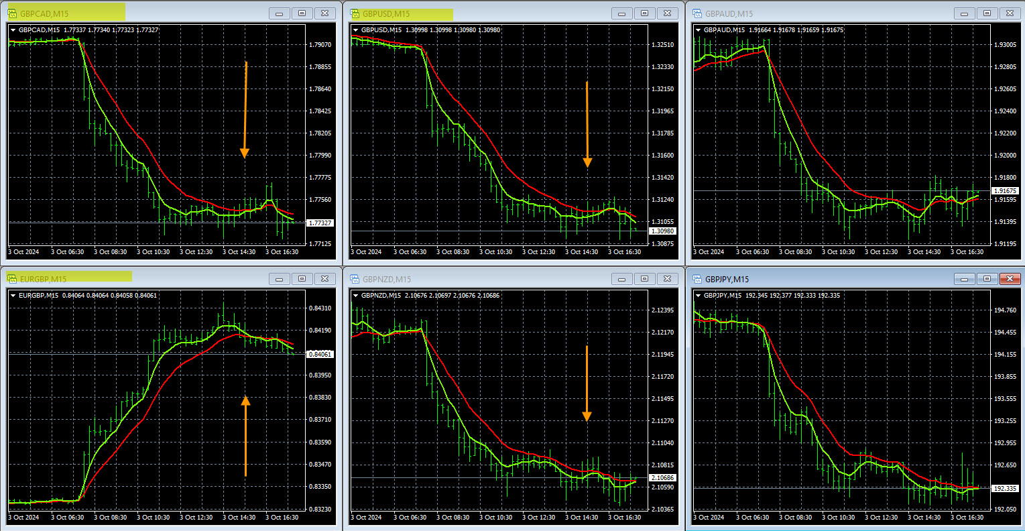
Task: Click the 0.84061 current price label
Action: click(320, 354)
